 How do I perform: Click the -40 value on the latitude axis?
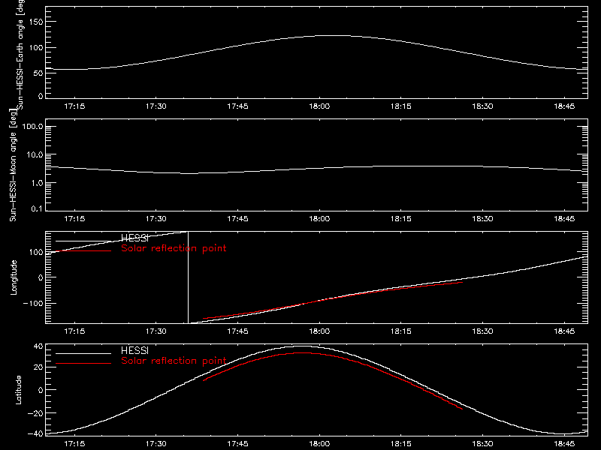pyautogui.click(x=35, y=434)
